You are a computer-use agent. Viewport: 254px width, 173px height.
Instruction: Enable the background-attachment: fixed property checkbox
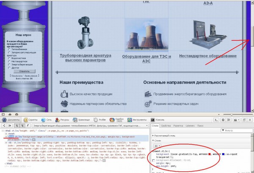tap(154, 161)
